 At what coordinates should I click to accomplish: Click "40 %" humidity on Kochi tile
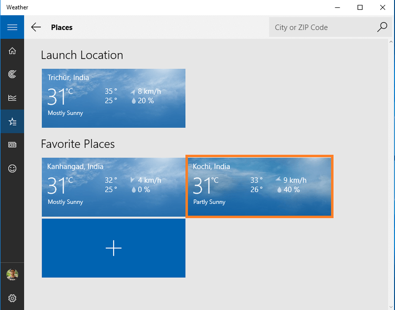(x=291, y=190)
